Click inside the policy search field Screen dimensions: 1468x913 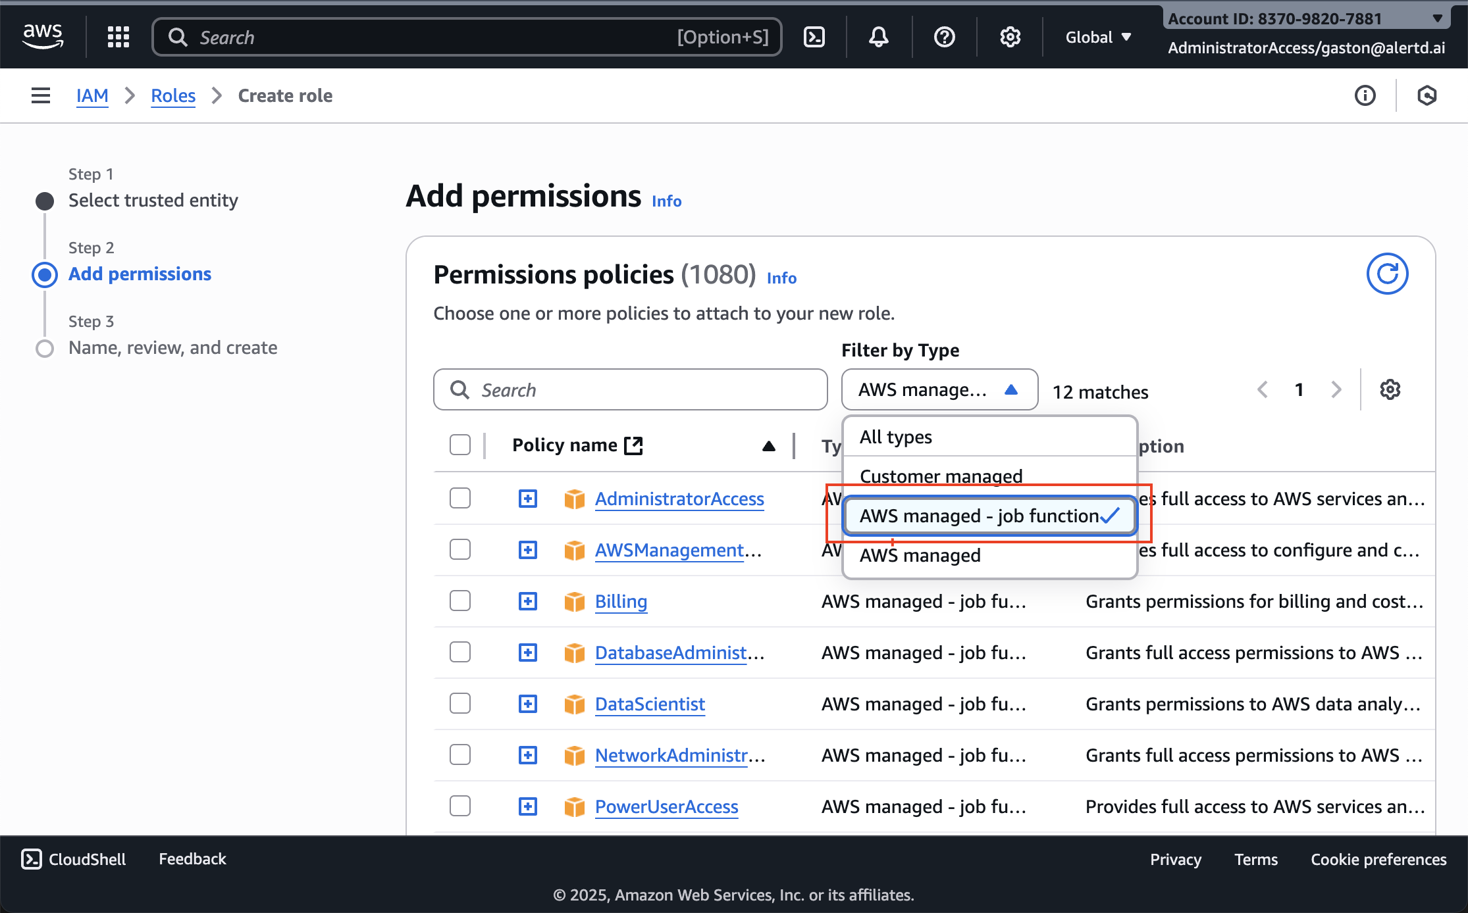[x=630, y=389]
